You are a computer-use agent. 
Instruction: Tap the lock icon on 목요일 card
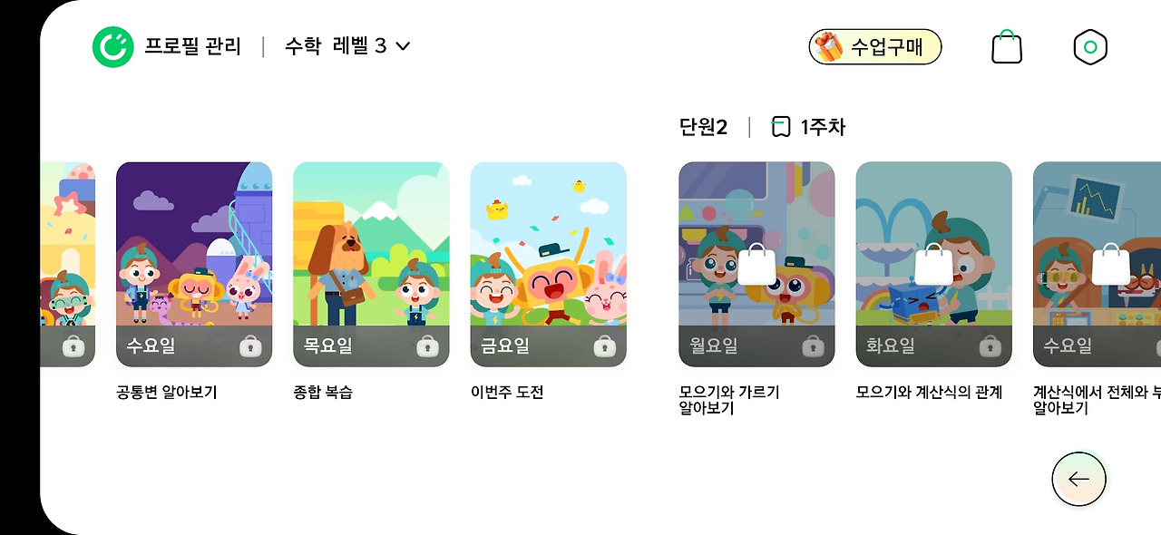[427, 346]
